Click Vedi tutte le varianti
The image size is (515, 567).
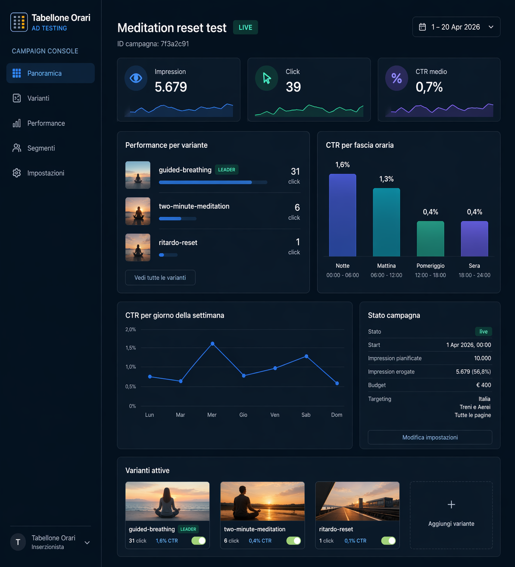pos(160,277)
